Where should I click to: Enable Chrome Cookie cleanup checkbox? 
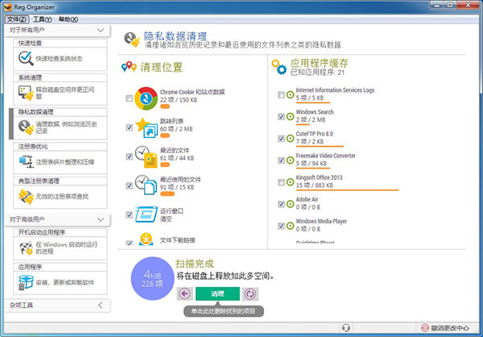click(130, 98)
